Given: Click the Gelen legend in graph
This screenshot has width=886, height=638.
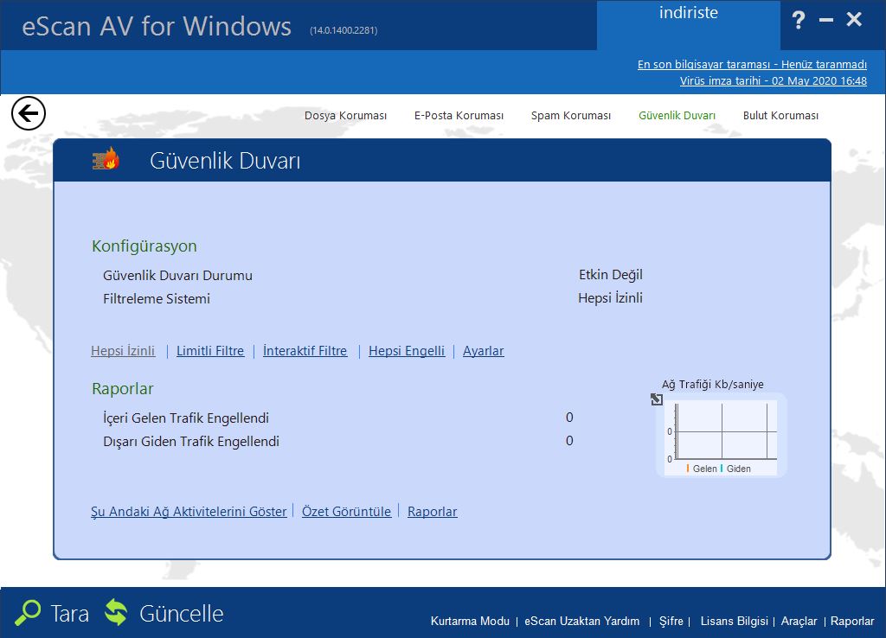Looking at the screenshot, I should coord(701,469).
